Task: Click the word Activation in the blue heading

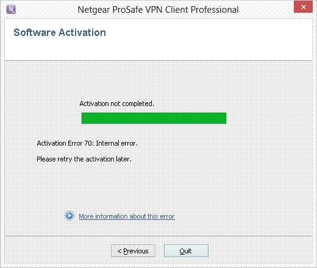Action: pos(82,32)
